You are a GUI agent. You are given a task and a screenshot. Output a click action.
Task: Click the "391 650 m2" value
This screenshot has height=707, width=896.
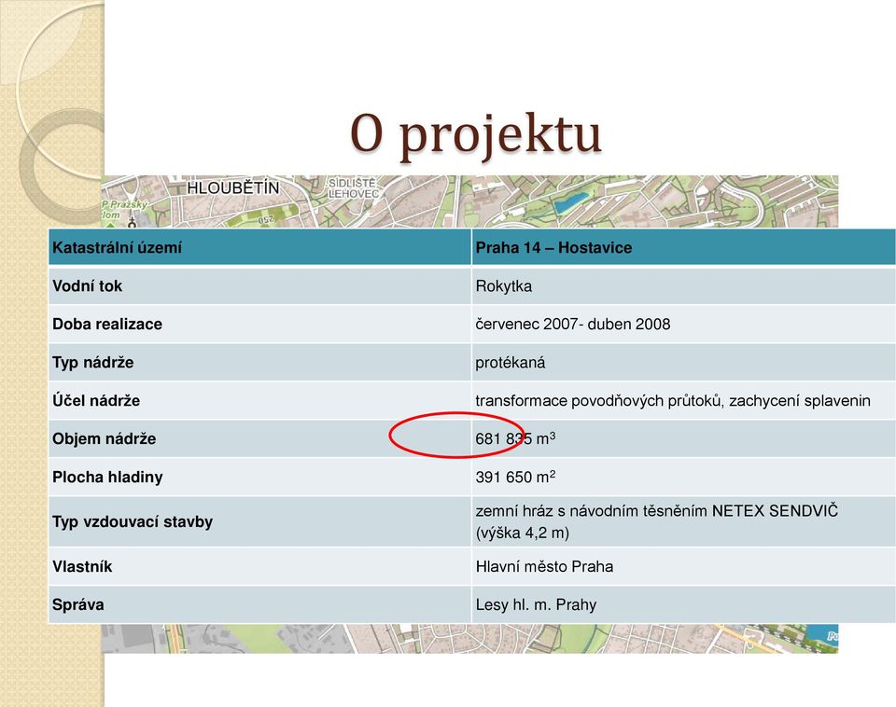515,477
